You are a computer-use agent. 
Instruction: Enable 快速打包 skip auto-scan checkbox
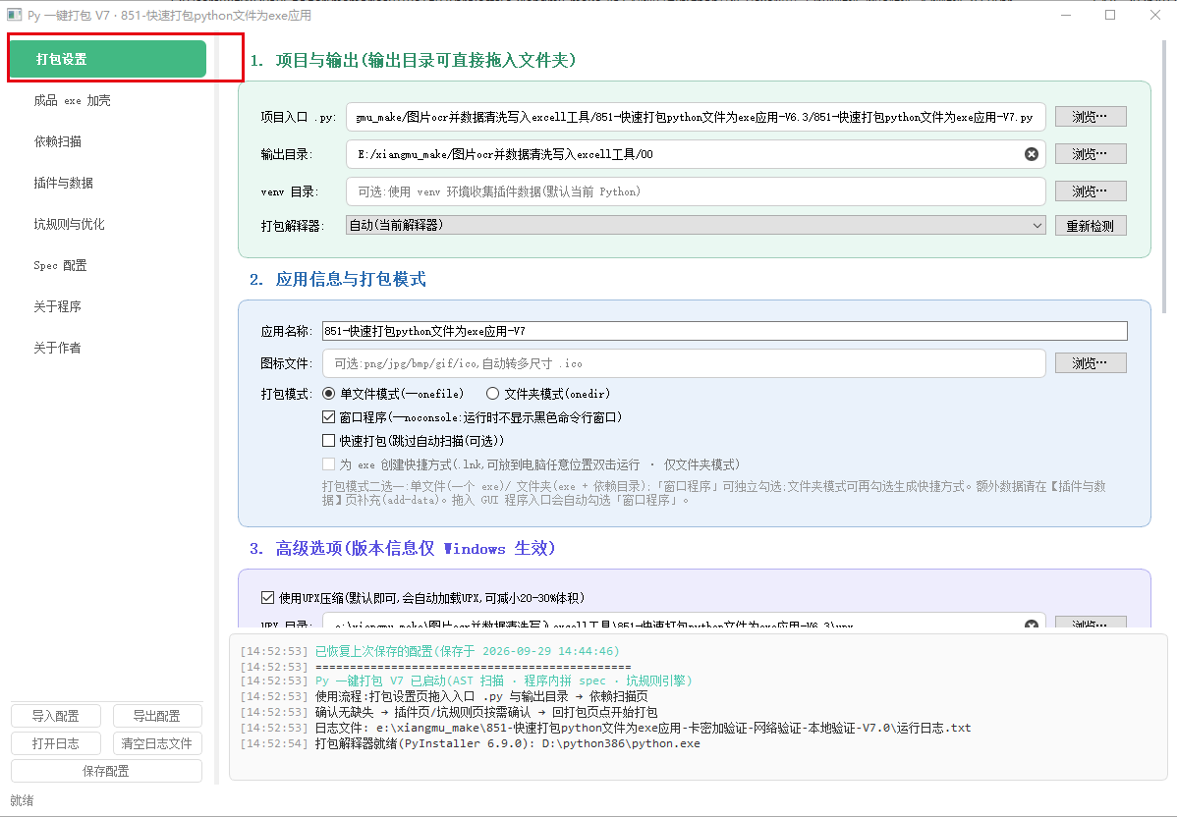329,440
